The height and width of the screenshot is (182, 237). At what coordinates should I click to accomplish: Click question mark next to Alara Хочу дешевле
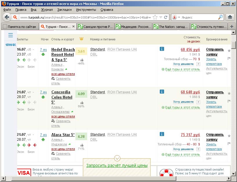[x=198, y=149]
